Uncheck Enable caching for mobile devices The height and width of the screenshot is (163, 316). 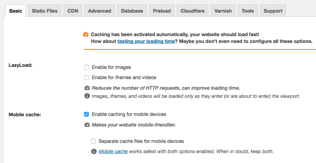click(x=86, y=114)
